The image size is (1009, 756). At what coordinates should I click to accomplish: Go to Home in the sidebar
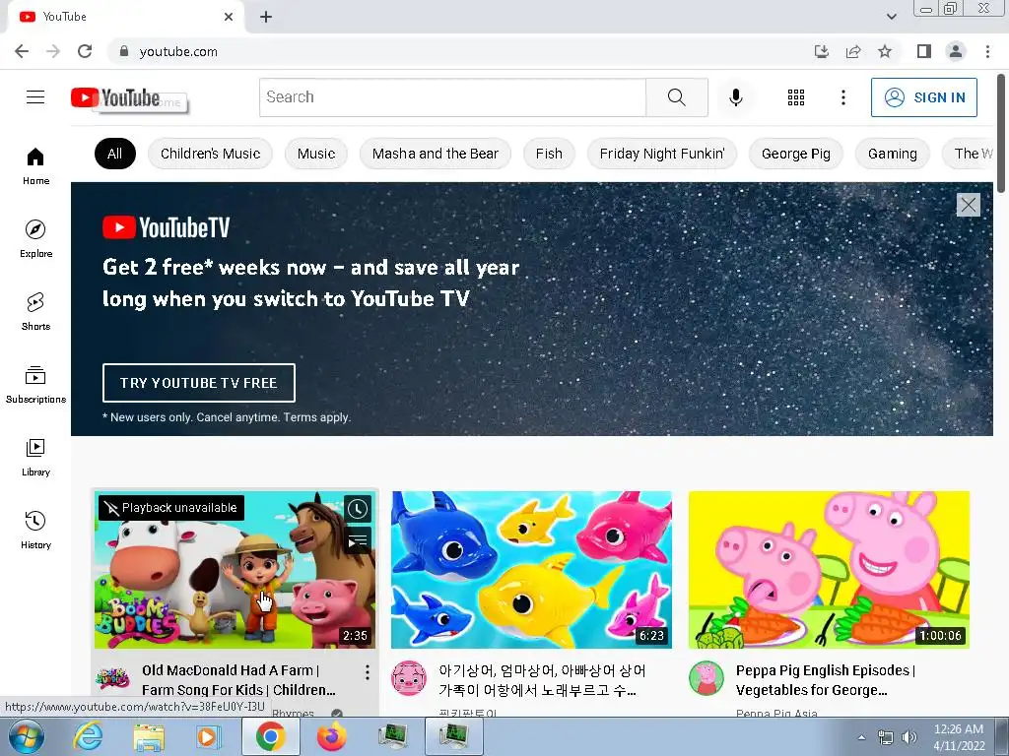[x=36, y=165]
